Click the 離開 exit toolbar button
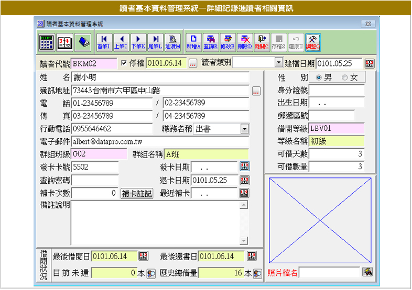 (262, 42)
